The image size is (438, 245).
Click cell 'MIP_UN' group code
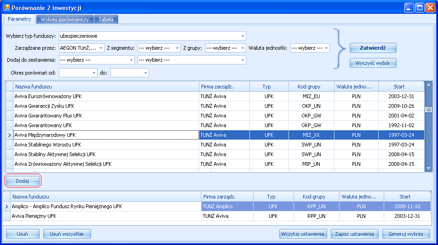[x=311, y=164]
